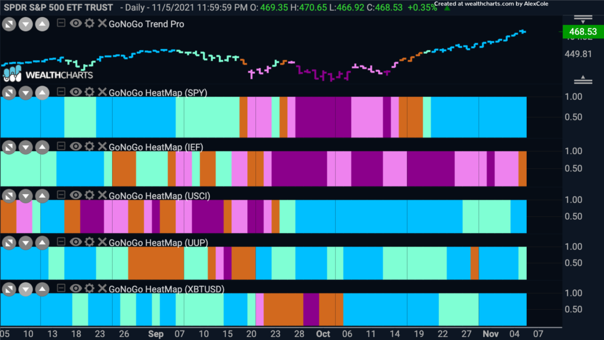Screen dimensions: 604x340
Task: Maximize the GoNoGo Trend Pro pane
Action: [x=9, y=24]
